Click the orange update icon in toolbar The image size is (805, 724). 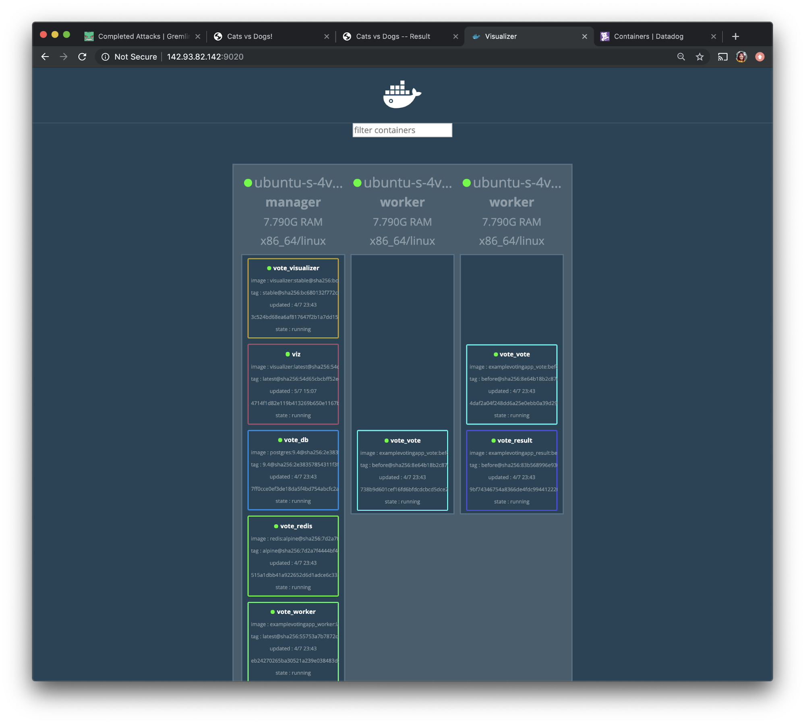coord(760,57)
